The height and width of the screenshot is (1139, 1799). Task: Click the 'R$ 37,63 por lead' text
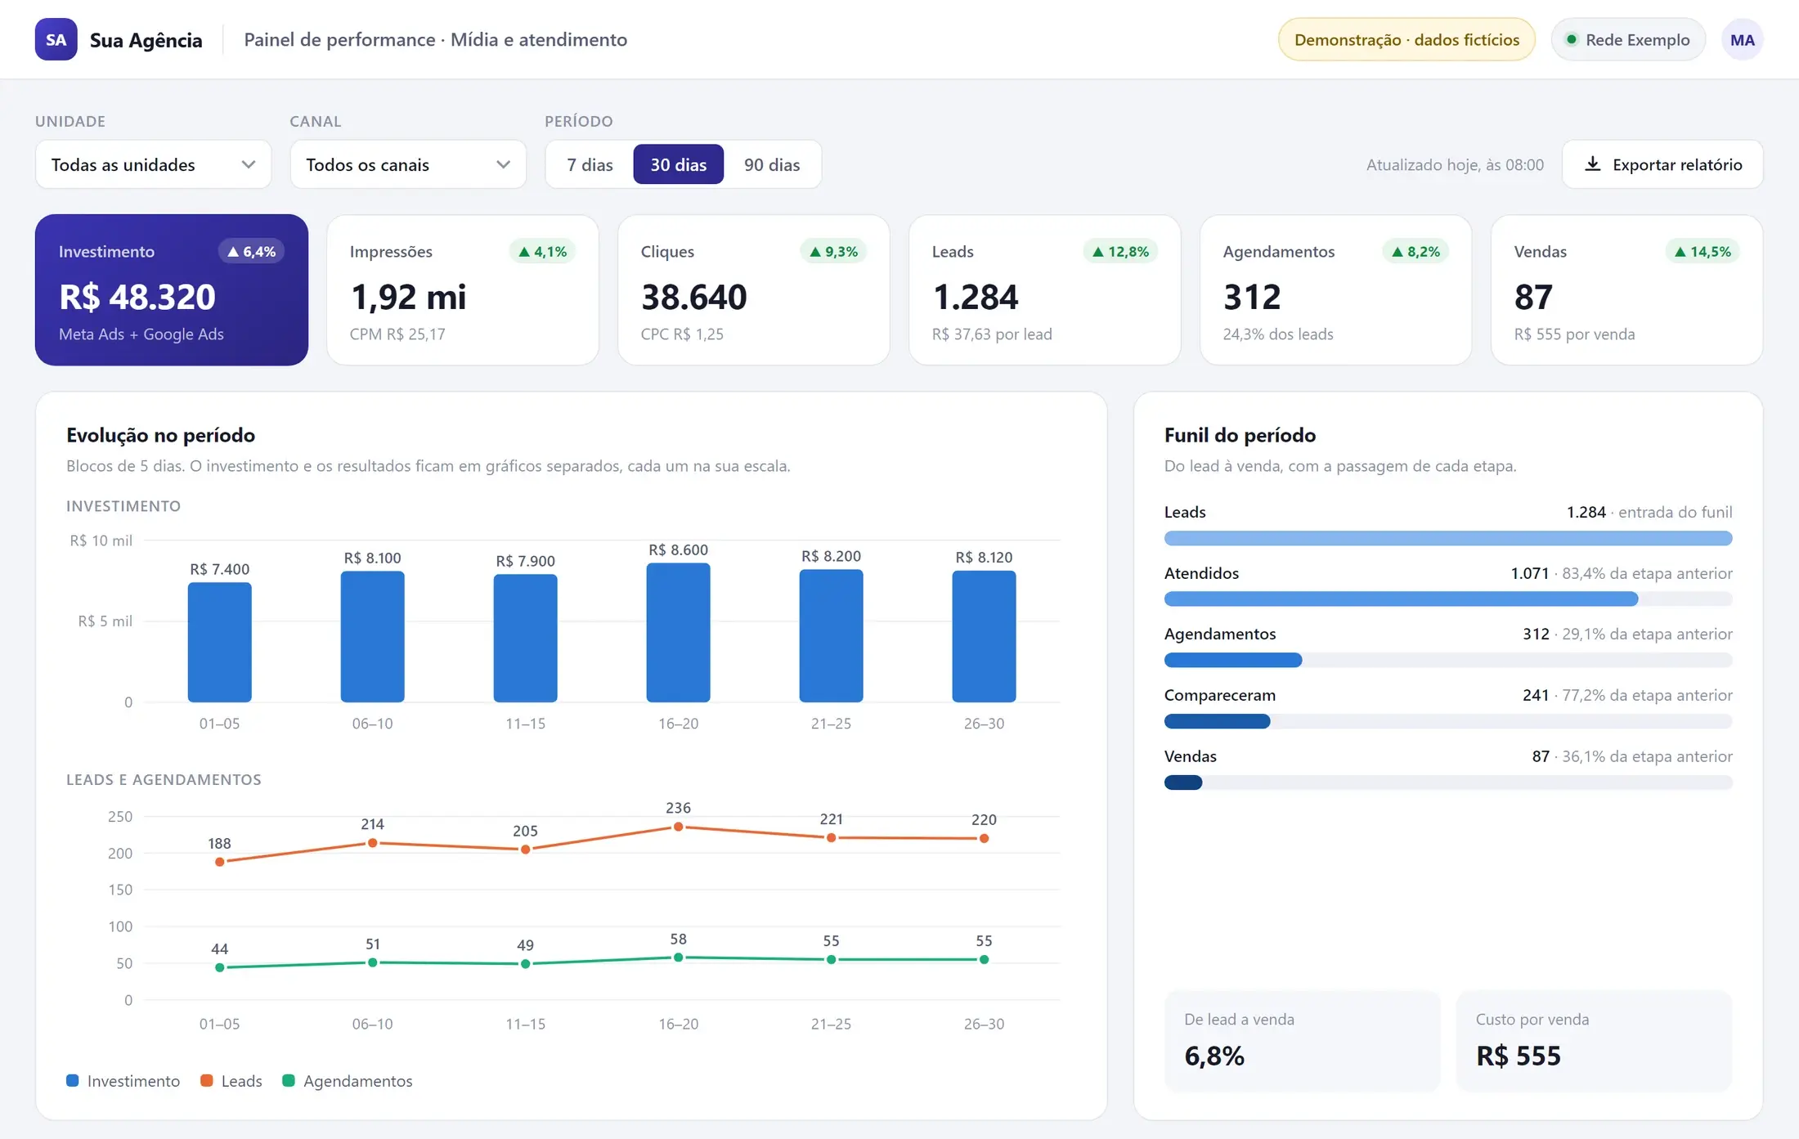992,334
